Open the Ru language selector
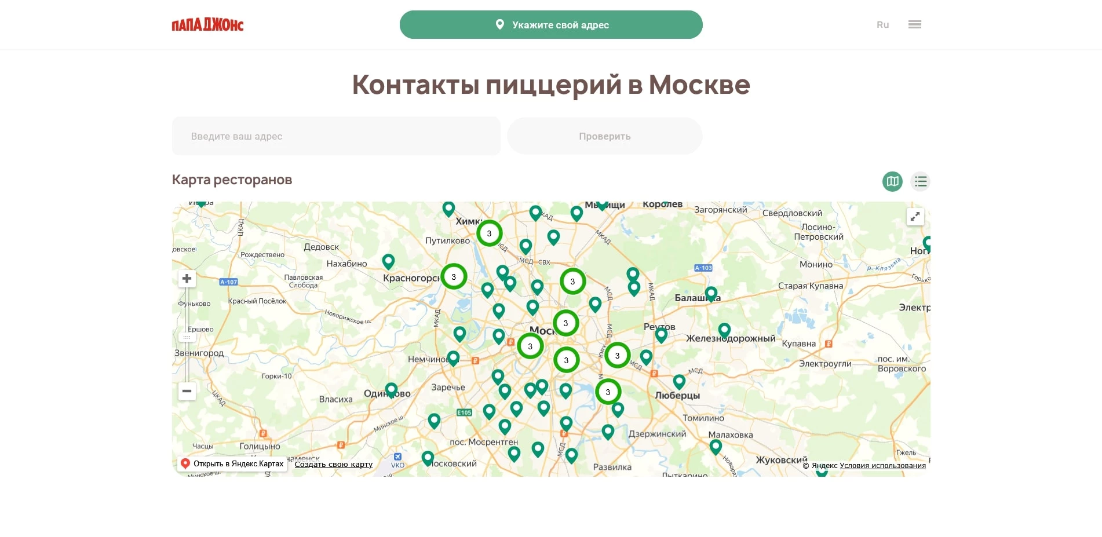This screenshot has height=537, width=1102. (882, 24)
